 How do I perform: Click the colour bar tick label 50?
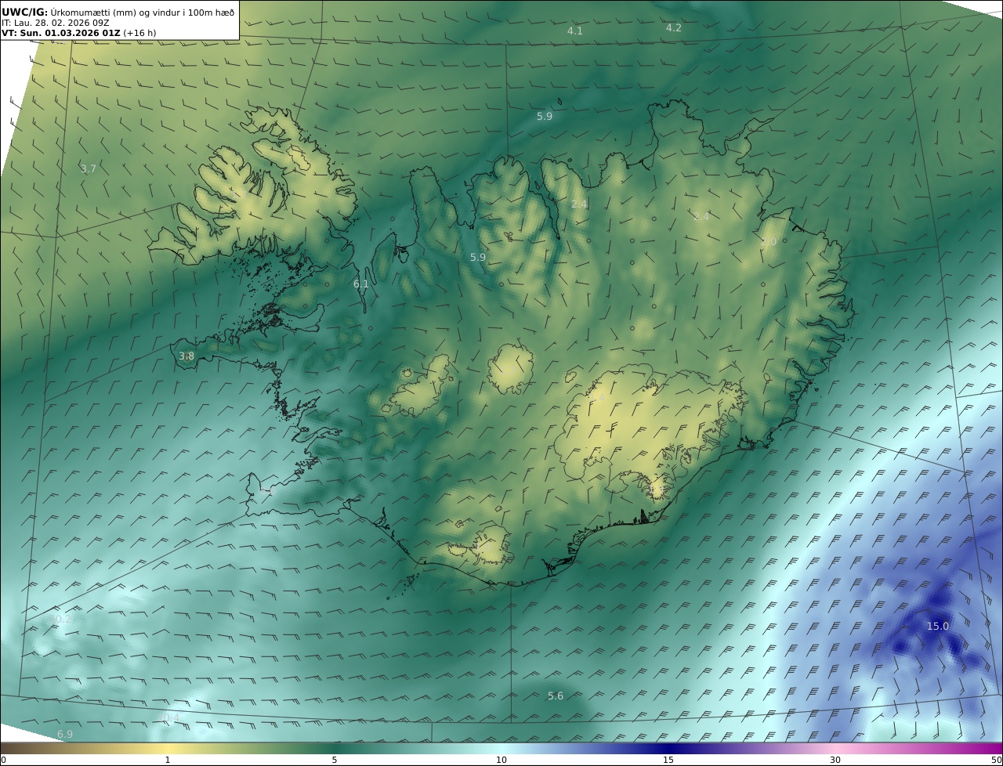(x=996, y=760)
